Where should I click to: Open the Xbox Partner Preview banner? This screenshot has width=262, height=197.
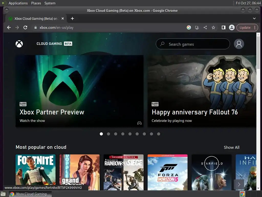coord(80,91)
